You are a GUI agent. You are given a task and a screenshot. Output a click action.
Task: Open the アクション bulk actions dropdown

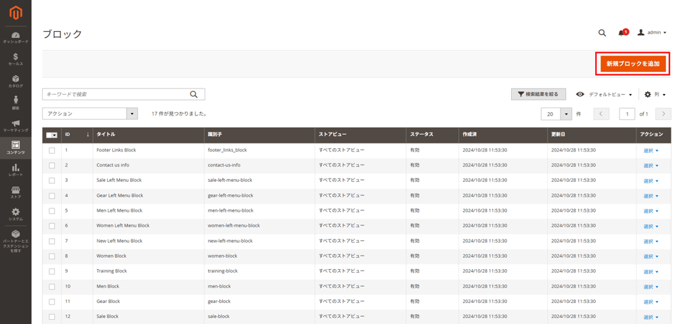pyautogui.click(x=90, y=114)
